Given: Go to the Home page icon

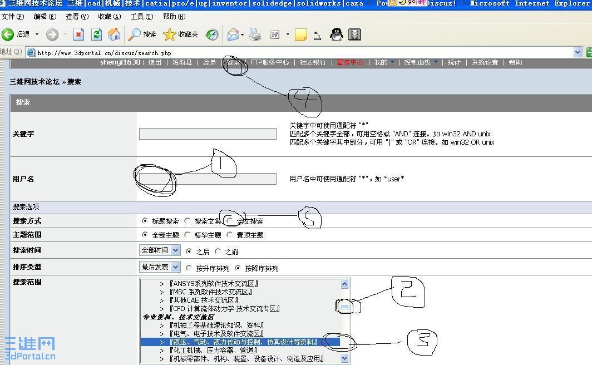Looking at the screenshot, I should [x=114, y=34].
